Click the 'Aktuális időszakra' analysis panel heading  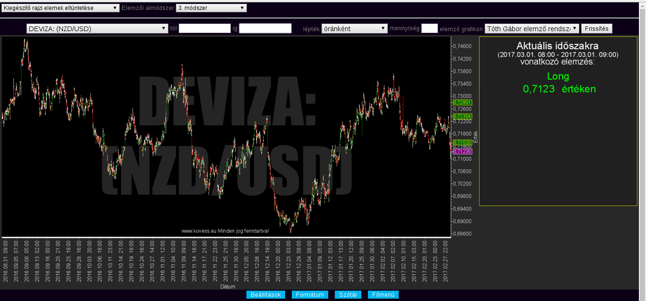pos(558,46)
